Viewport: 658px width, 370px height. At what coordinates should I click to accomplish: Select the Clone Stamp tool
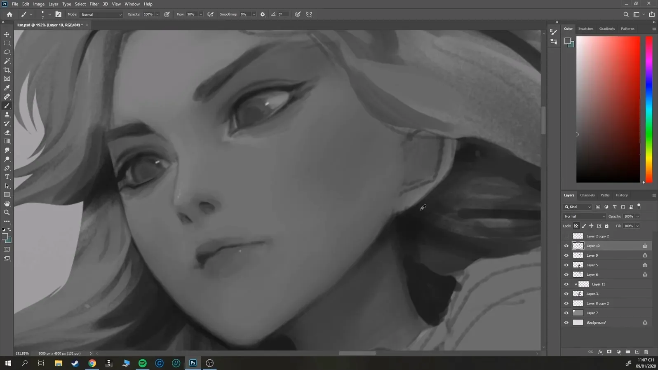[x=7, y=115]
